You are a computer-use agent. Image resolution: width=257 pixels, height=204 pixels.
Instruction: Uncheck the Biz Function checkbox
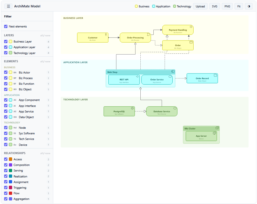coord(6,84)
